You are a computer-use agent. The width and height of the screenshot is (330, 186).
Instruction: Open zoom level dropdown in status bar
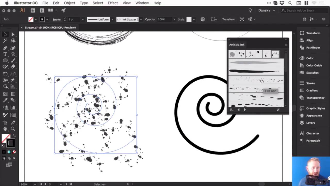35,184
